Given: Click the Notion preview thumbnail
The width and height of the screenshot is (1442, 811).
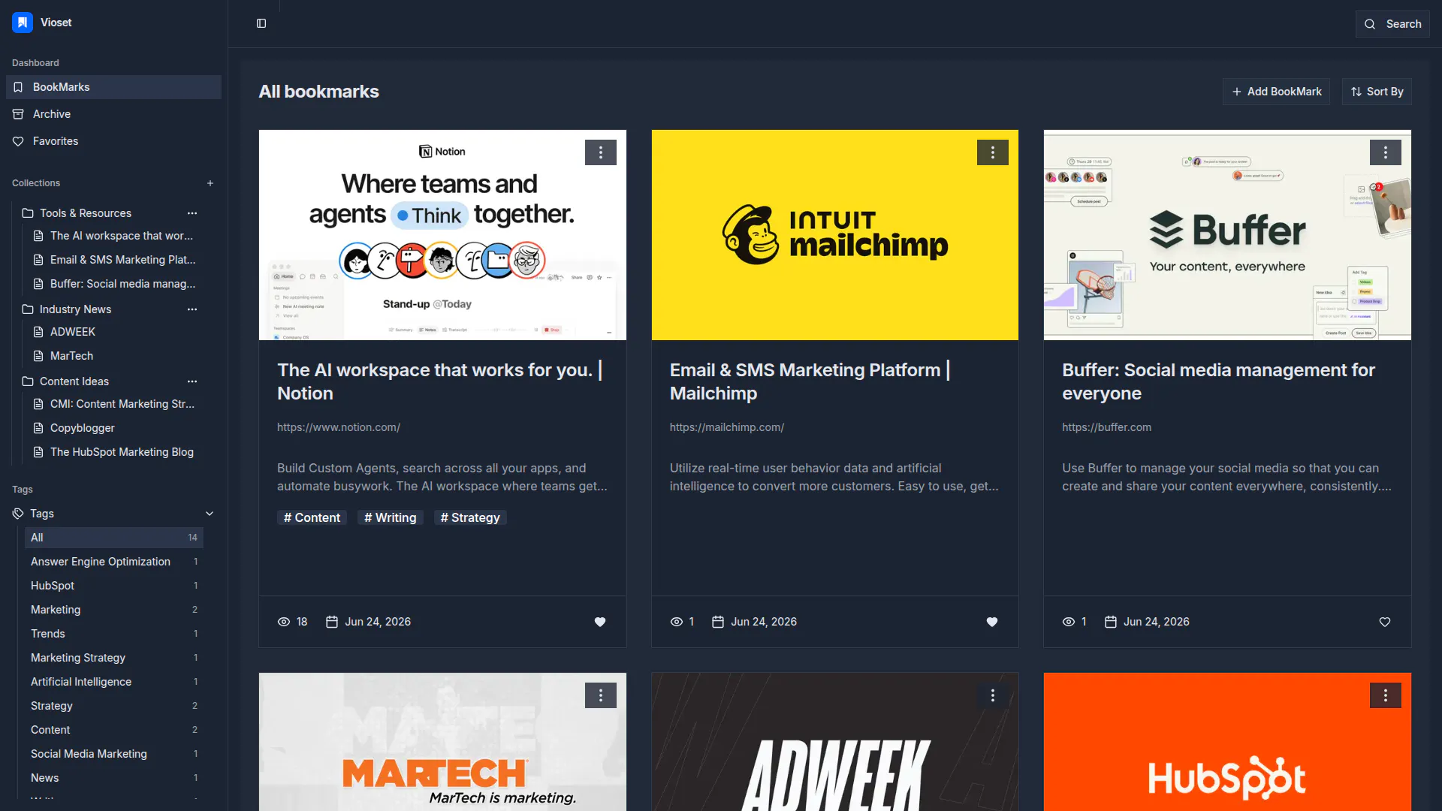Looking at the screenshot, I should (x=442, y=235).
